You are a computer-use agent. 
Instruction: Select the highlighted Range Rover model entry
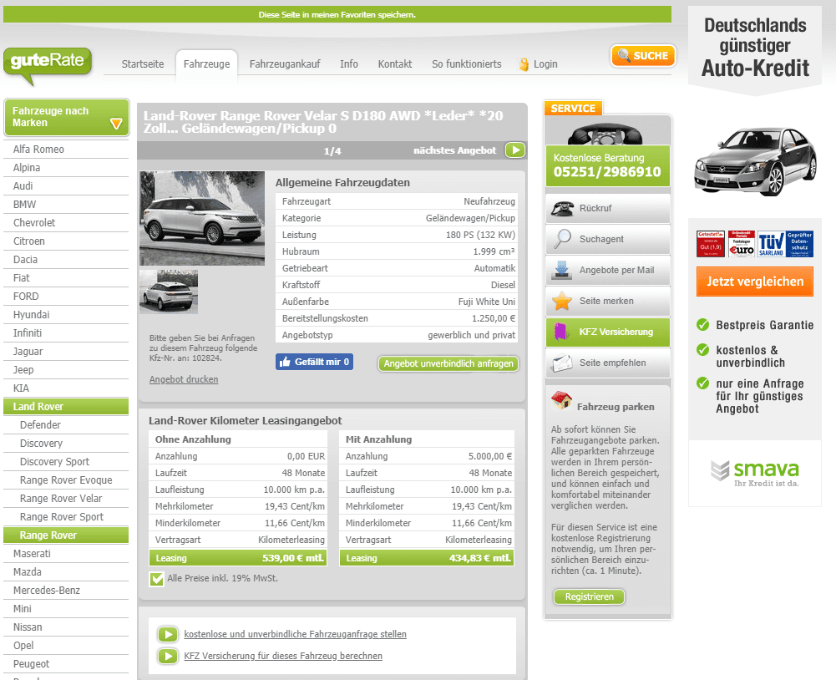tap(66, 535)
